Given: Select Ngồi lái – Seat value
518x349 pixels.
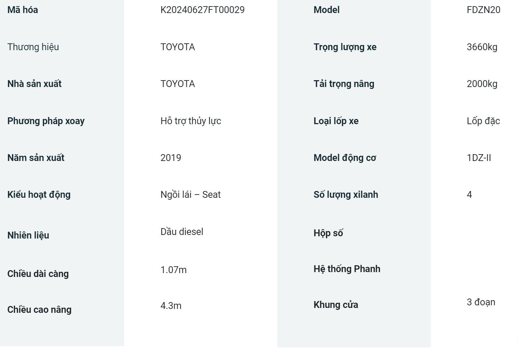Looking at the screenshot, I should (190, 195).
